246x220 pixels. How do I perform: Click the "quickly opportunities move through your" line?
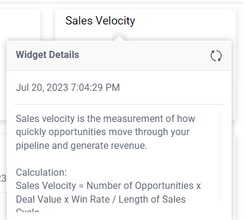[103, 132]
